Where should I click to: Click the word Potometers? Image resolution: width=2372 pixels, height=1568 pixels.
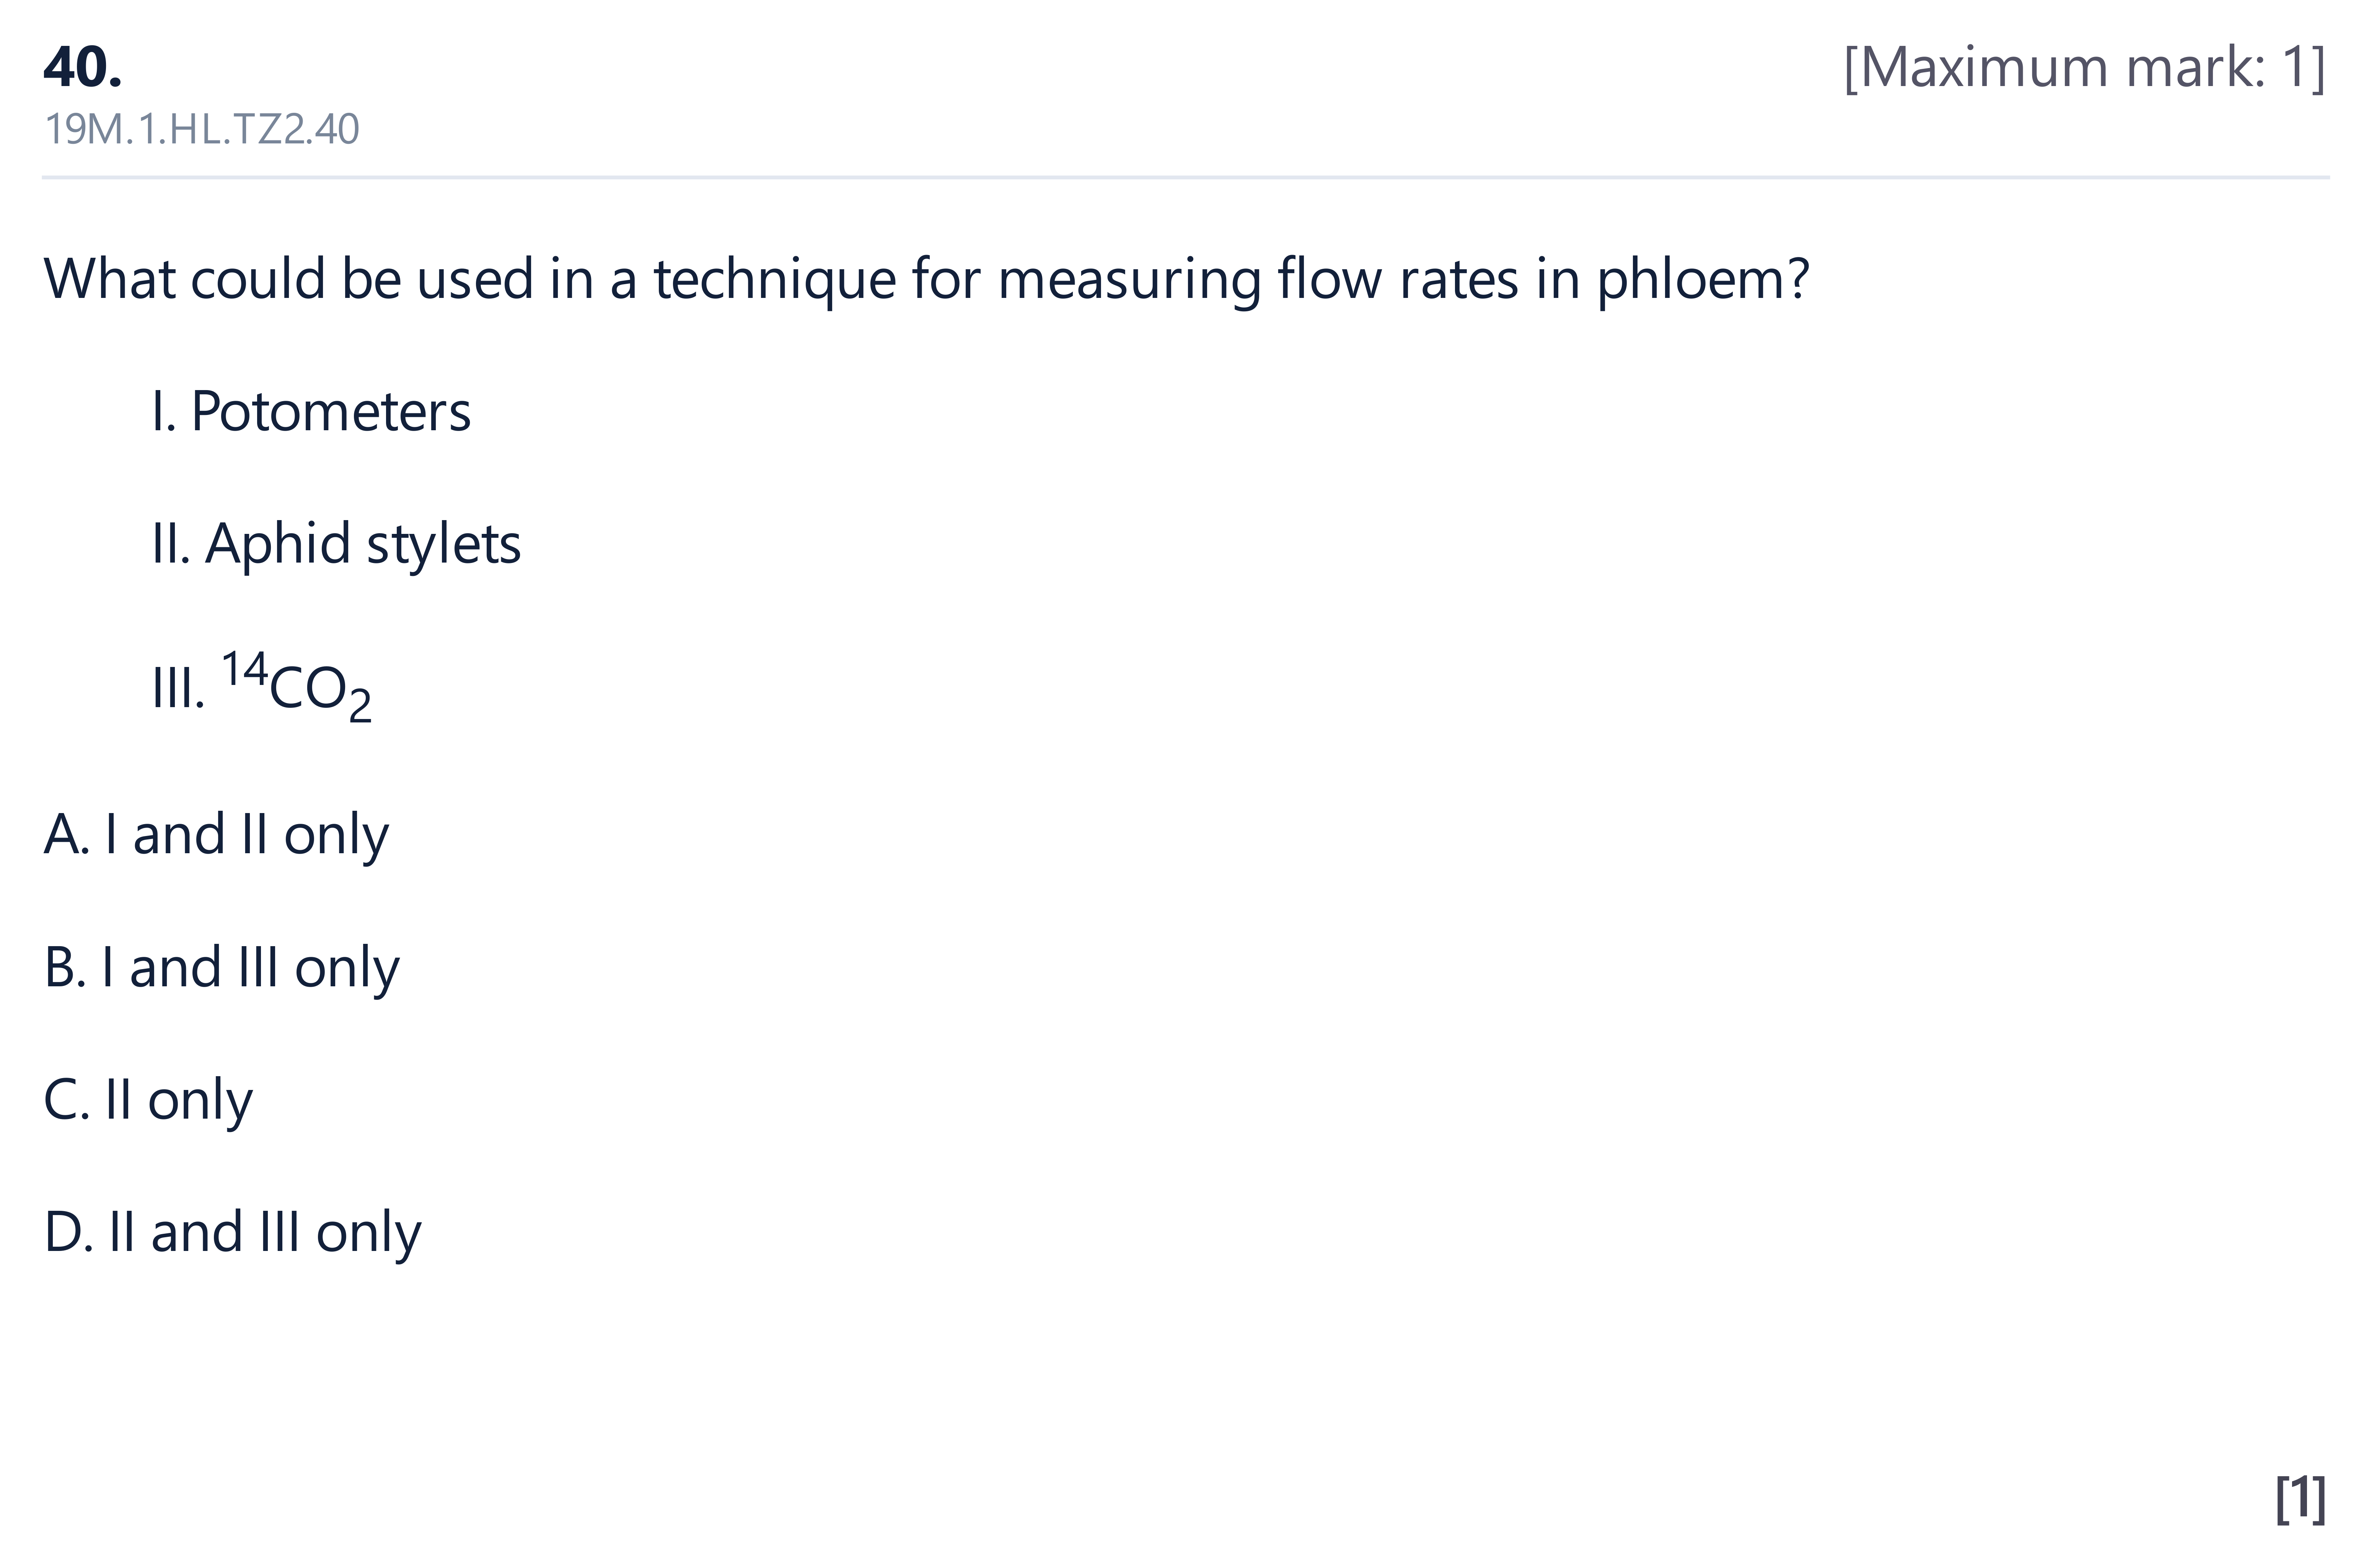click(x=331, y=412)
